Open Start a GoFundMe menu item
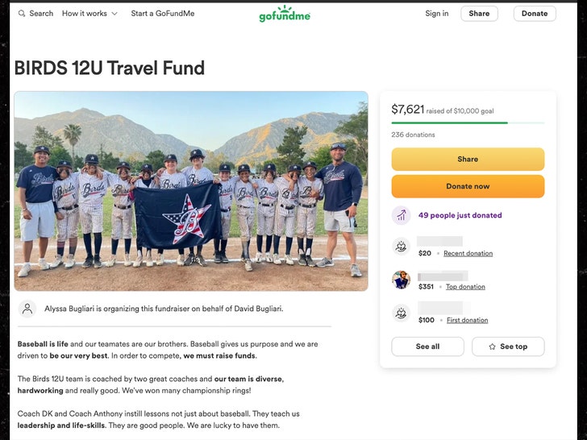Image resolution: width=587 pixels, height=440 pixels. 162,14
